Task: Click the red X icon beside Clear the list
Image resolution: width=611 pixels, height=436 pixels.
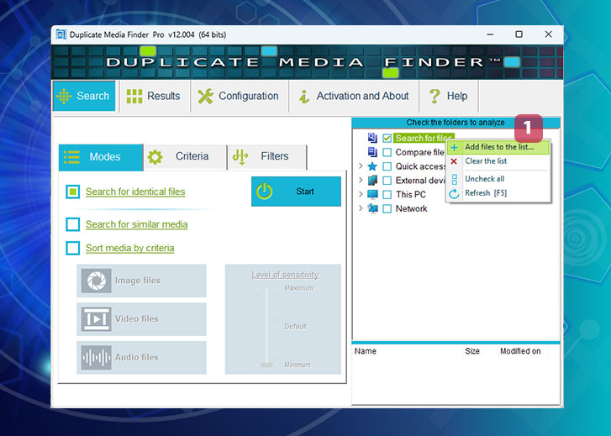Action: [454, 161]
